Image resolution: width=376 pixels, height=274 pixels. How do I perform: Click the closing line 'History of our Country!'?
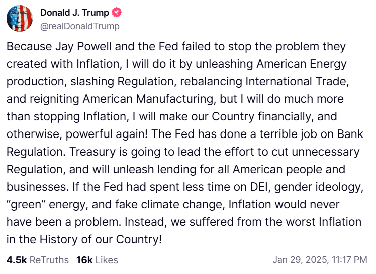pyautogui.click(x=101, y=239)
